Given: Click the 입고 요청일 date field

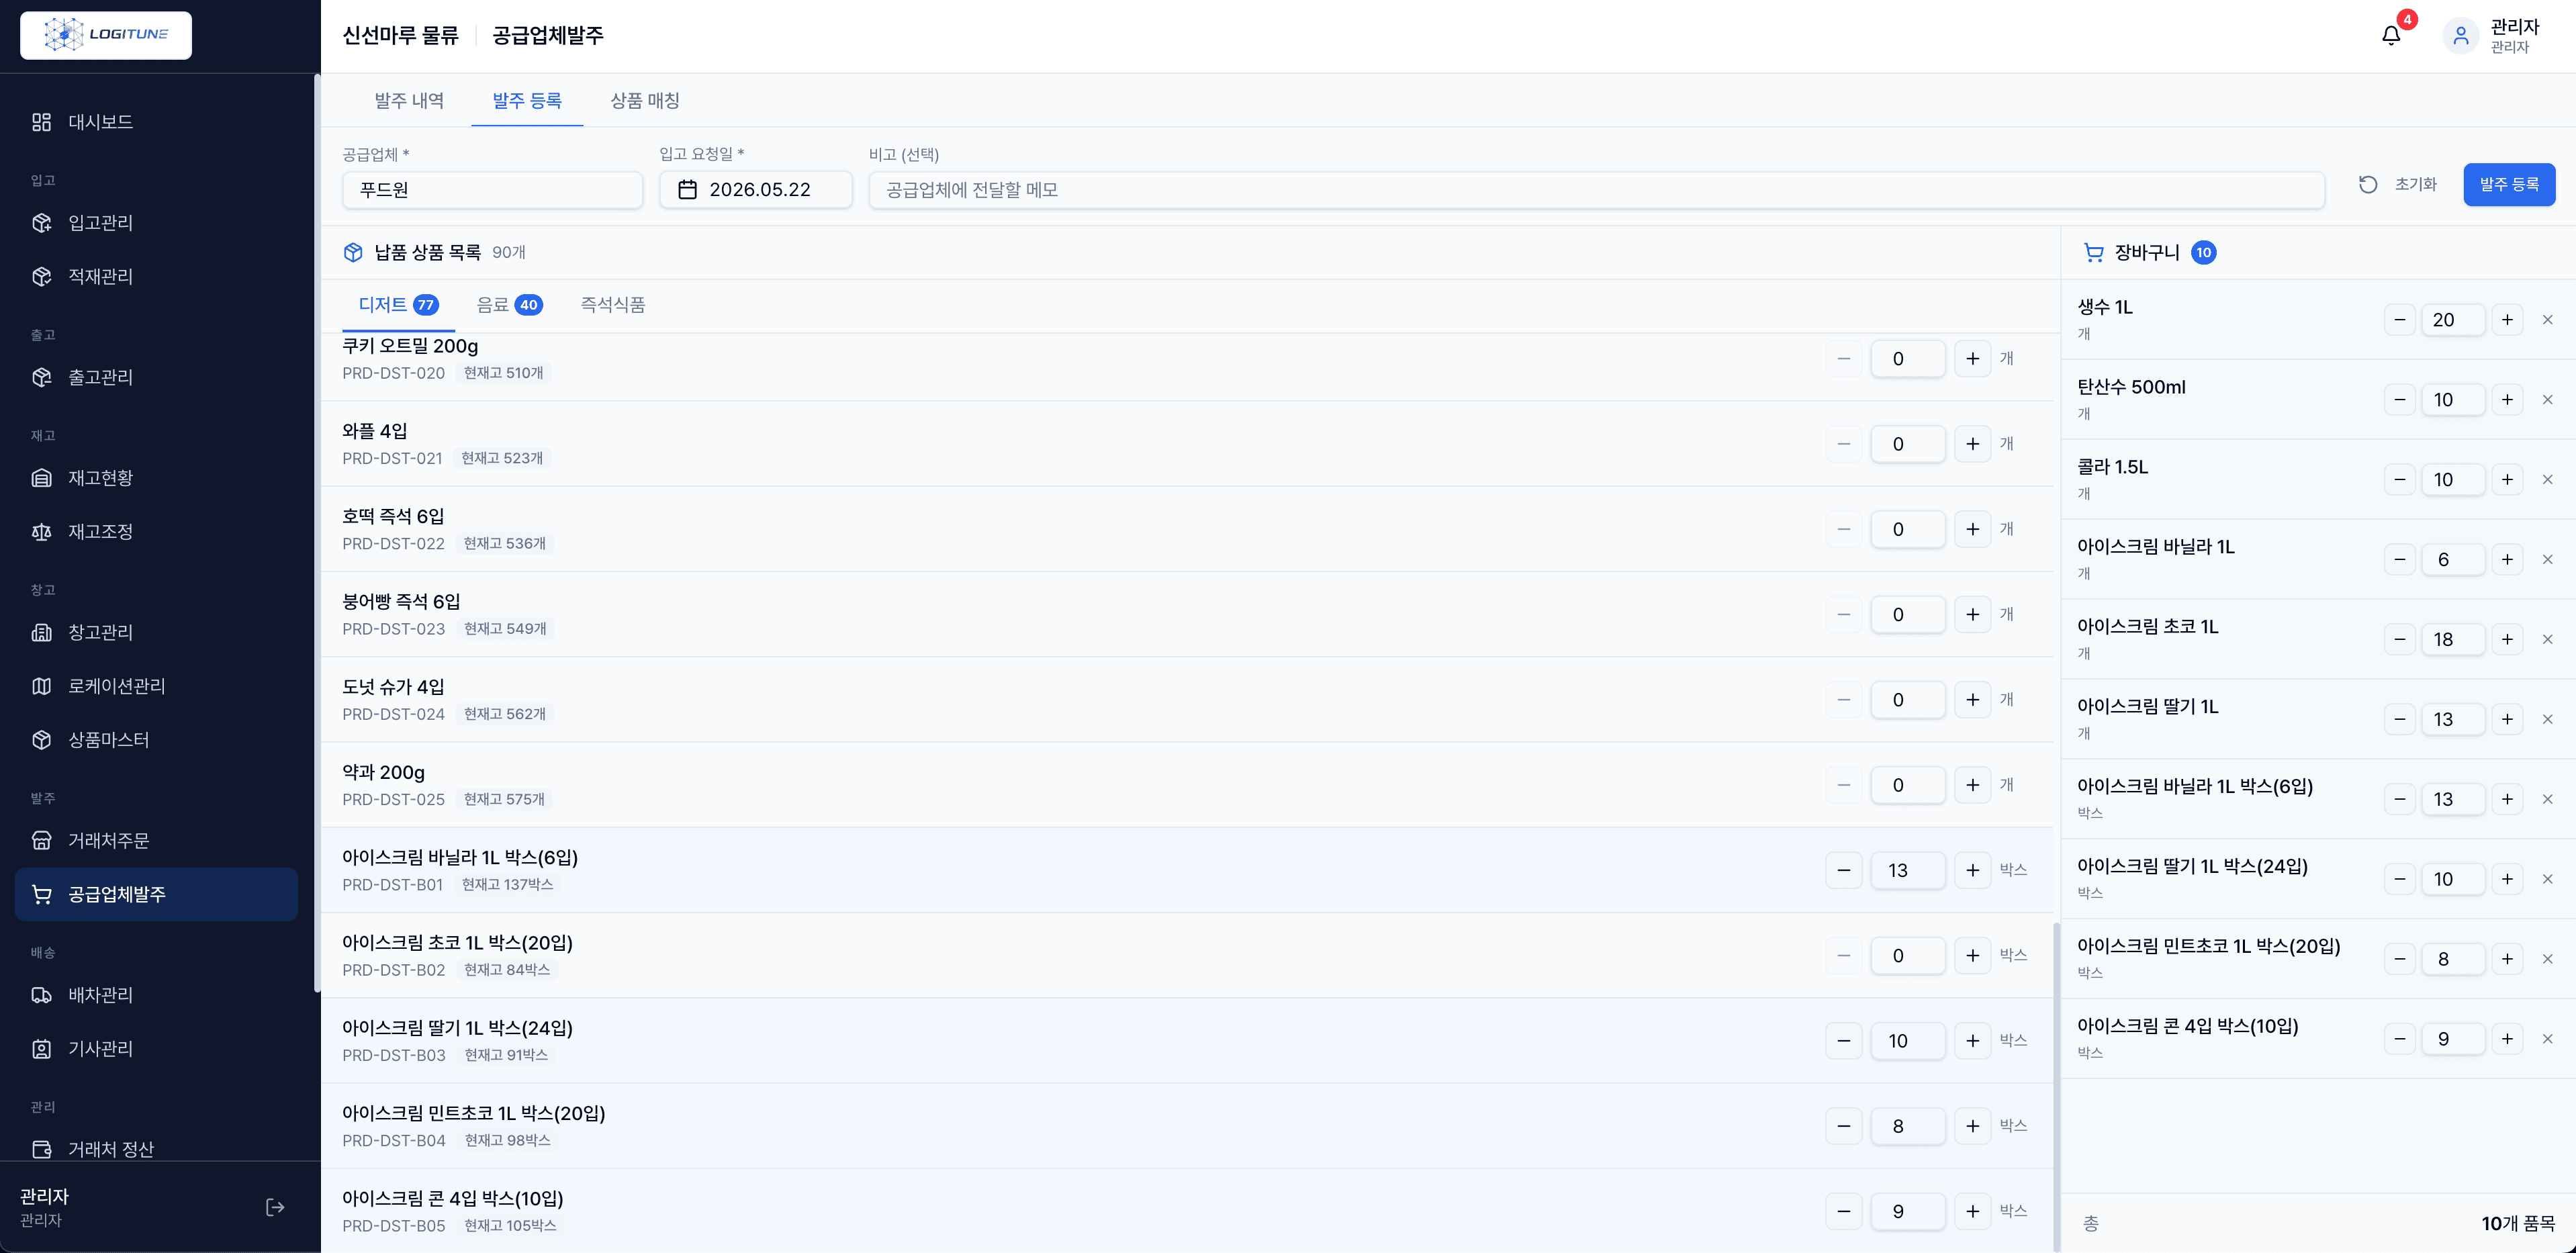Looking at the screenshot, I should tap(756, 189).
